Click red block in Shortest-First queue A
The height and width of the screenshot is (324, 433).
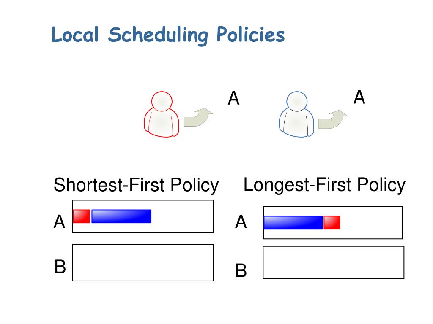point(82,216)
